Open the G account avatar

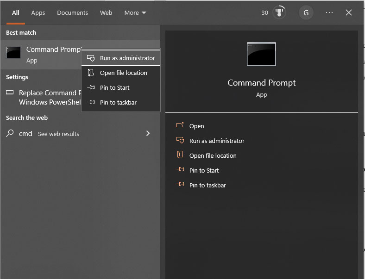tap(306, 12)
